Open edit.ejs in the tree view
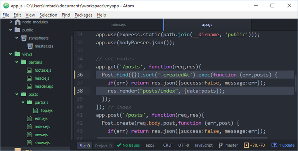 41,118
